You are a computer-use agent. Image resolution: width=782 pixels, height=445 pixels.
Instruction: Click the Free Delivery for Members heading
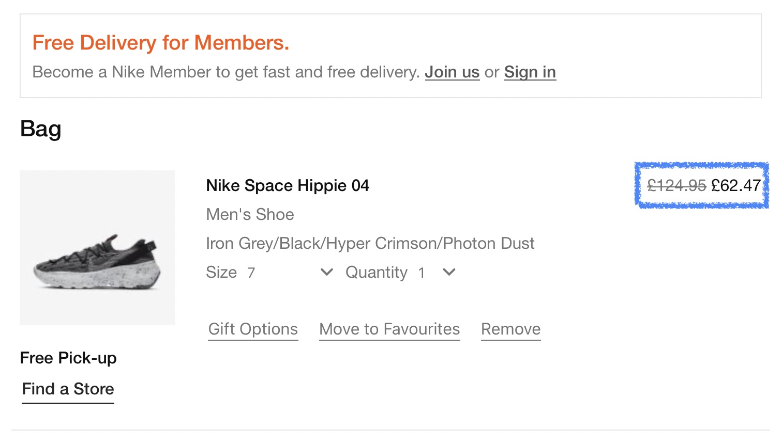coord(160,43)
